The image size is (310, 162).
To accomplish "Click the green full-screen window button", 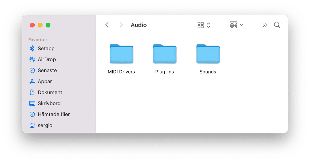I will 48,25.
